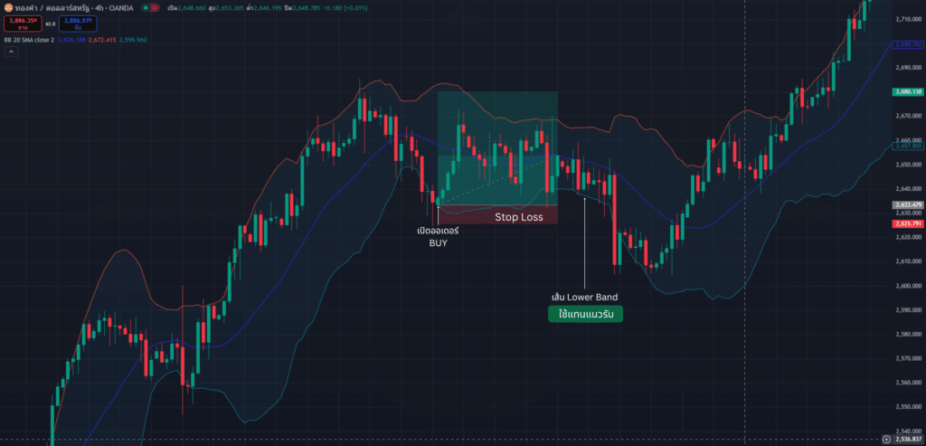Click the 2,650.000 price scale tick

click(x=909, y=165)
